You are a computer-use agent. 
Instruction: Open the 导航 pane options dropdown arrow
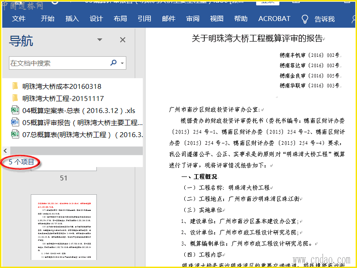pos(100,40)
